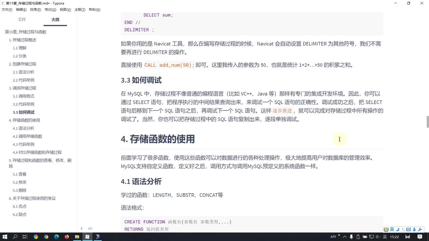The width and height of the screenshot is (429, 241).
Task: Open the 格式(O) menu
Action: point(50,9)
